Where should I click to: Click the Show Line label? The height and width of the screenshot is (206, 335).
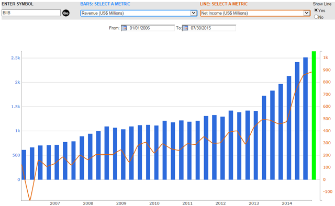tap(322, 4)
